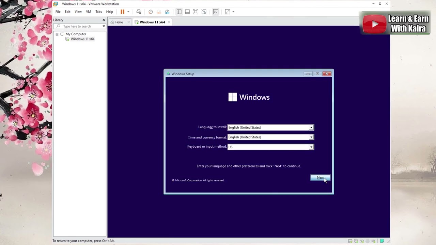Open the message log note icon
The height and width of the screenshot is (245, 436).
tap(382, 241)
